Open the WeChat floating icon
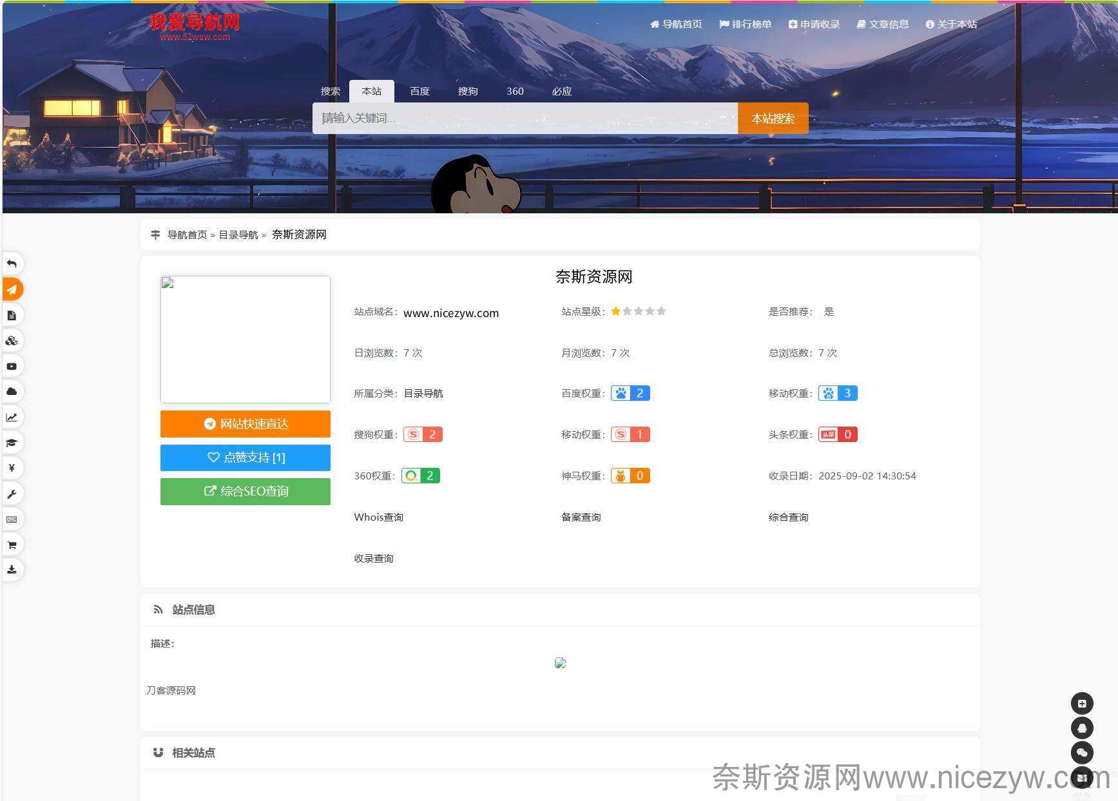 [1082, 753]
